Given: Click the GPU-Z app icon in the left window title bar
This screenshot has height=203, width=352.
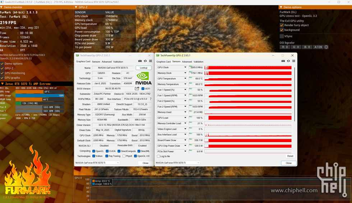Looking at the screenshot, I should [x=78, y=55].
